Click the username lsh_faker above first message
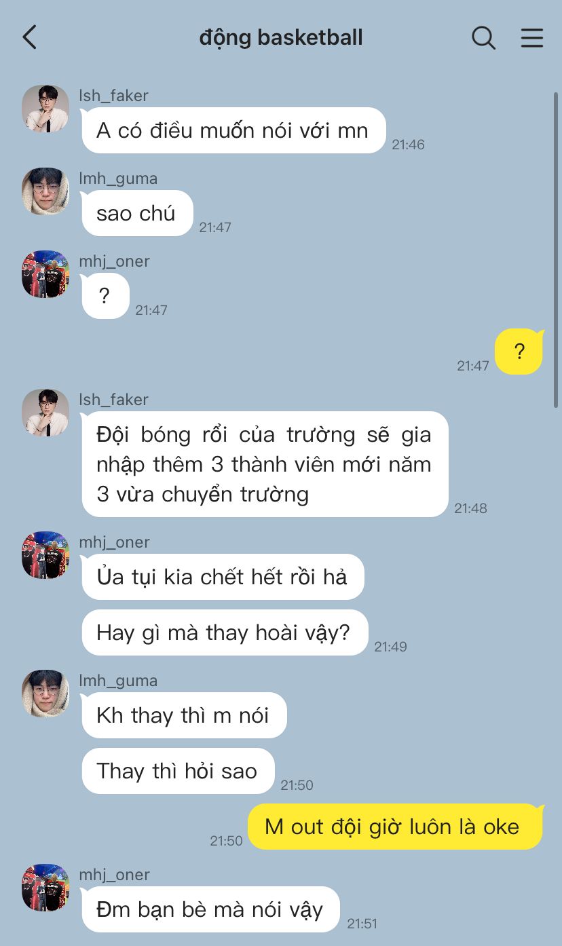Viewport: 562px width, 946px height. click(x=113, y=96)
